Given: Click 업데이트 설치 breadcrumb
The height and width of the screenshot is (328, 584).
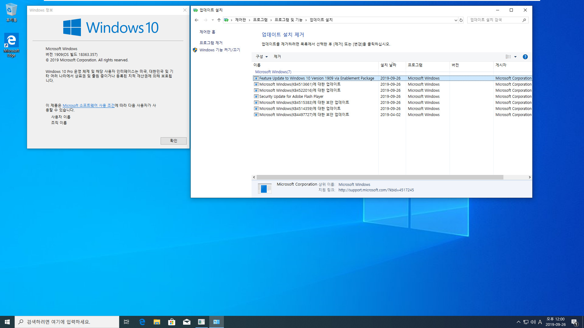Looking at the screenshot, I should pos(321,20).
